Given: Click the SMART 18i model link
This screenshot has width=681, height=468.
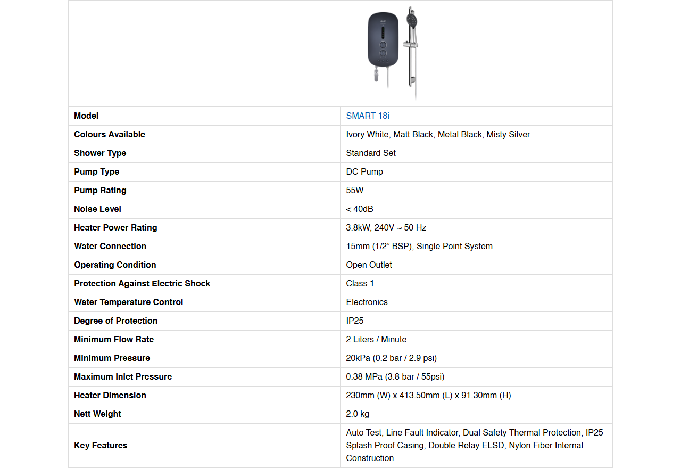Looking at the screenshot, I should click(x=367, y=116).
